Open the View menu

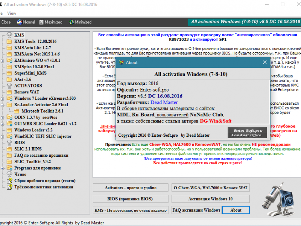tap(12, 13)
